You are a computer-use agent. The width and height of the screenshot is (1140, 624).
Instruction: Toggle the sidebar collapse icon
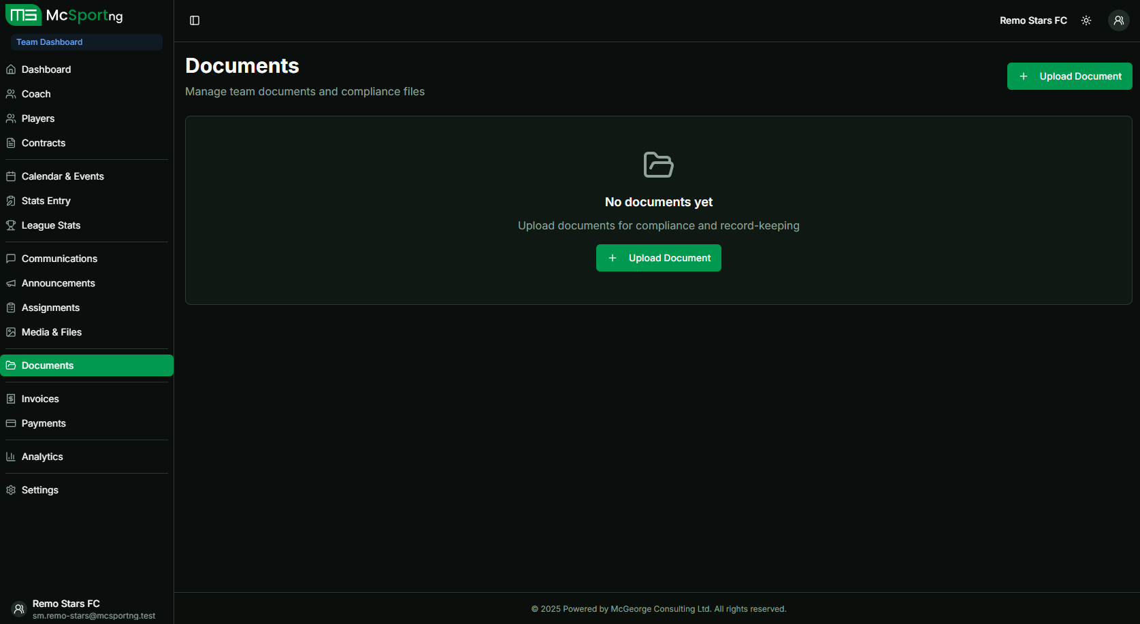click(195, 20)
